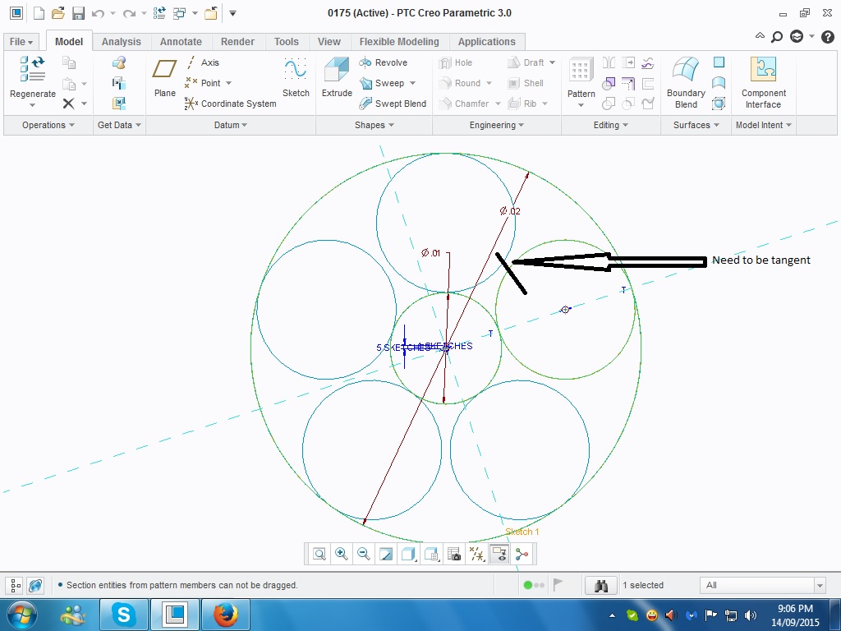Click the Repaint icon in graphics toolbar
841x631 pixels.
point(386,554)
